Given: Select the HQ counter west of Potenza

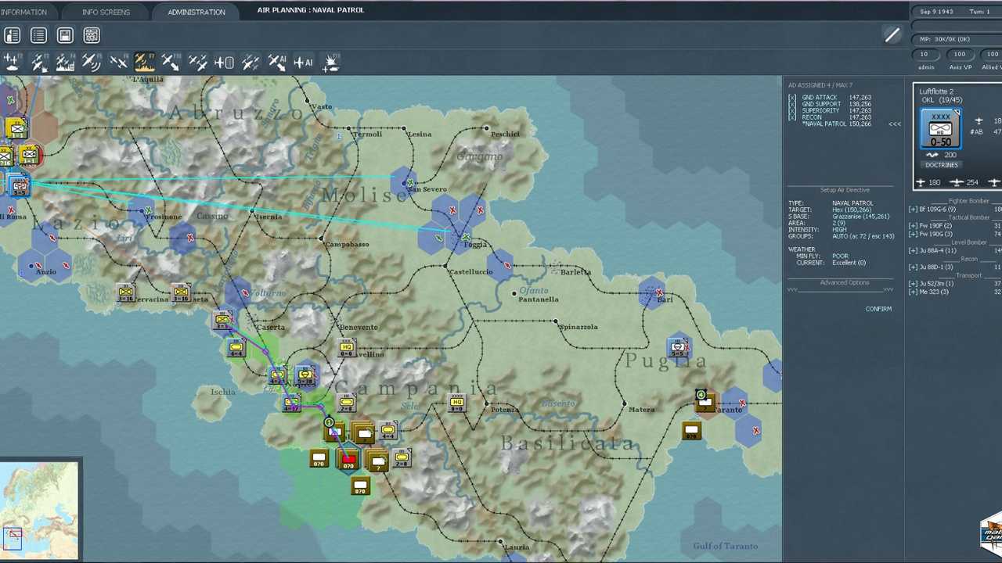Looking at the screenshot, I should point(456,403).
